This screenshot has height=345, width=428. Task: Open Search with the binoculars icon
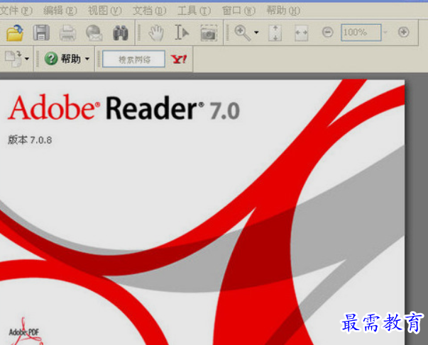coord(121,33)
